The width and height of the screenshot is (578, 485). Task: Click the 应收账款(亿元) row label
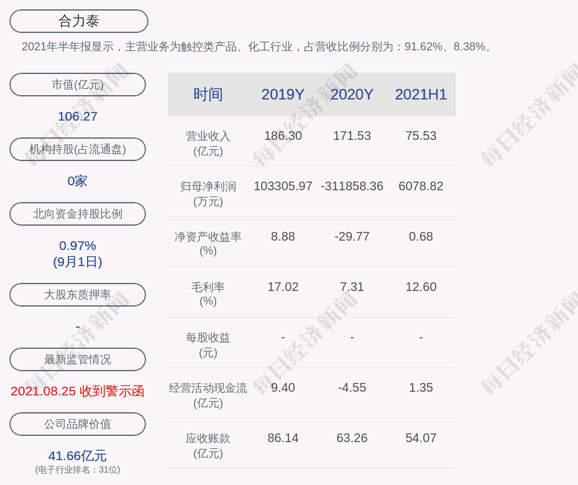[x=208, y=446]
